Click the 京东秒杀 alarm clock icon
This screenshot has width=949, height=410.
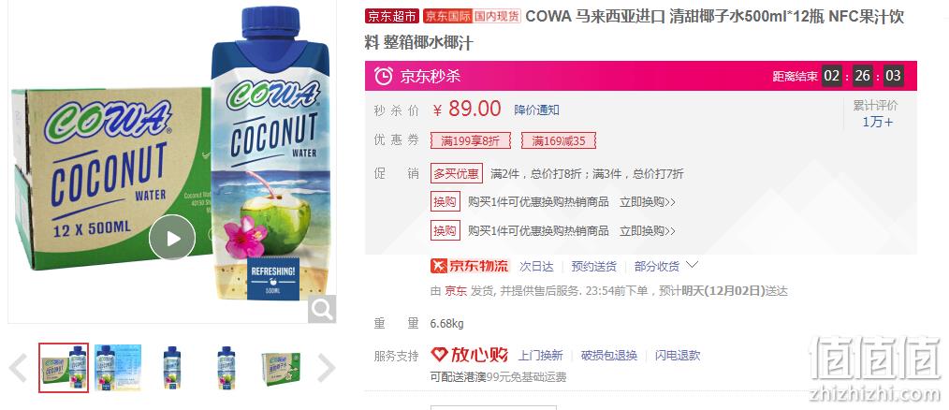pyautogui.click(x=383, y=77)
